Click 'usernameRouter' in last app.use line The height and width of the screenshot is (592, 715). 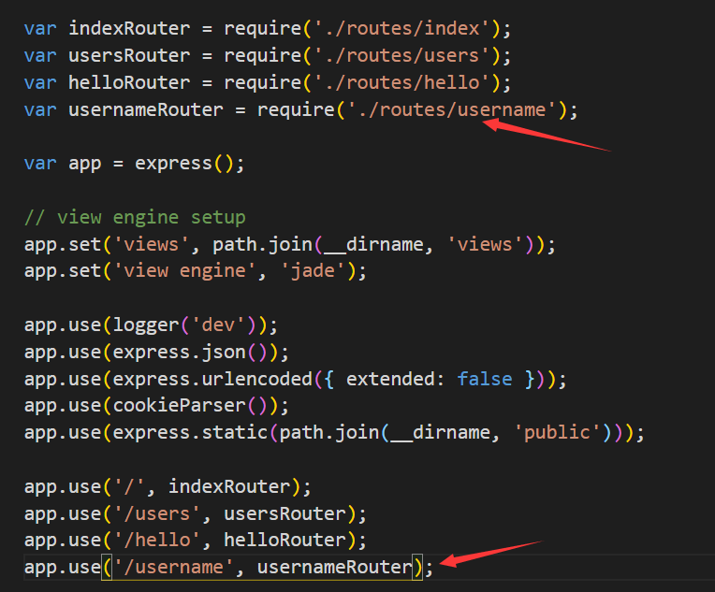(x=334, y=568)
